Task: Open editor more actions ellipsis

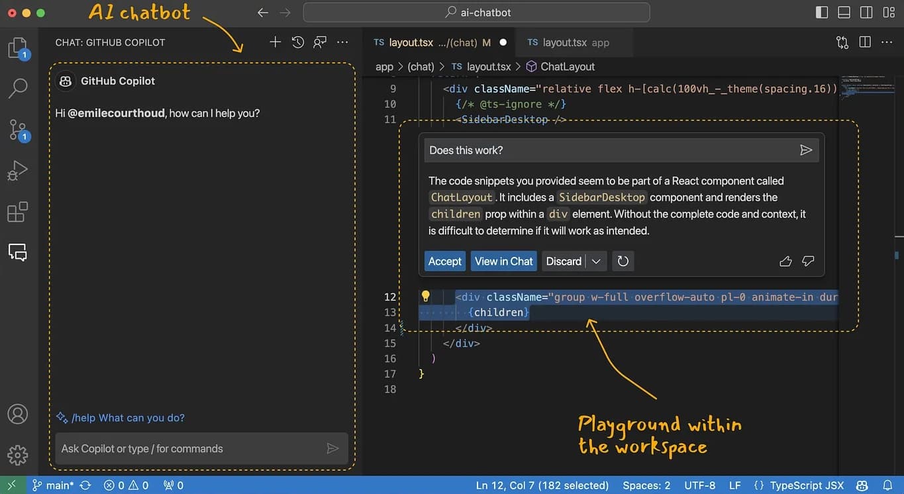Action: 887,42
